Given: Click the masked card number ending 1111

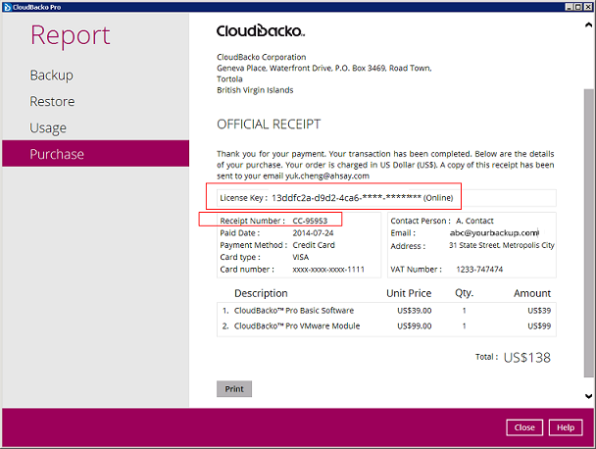Looking at the screenshot, I should [328, 270].
